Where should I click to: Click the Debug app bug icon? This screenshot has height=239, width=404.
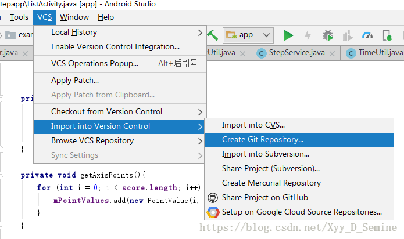(328, 35)
